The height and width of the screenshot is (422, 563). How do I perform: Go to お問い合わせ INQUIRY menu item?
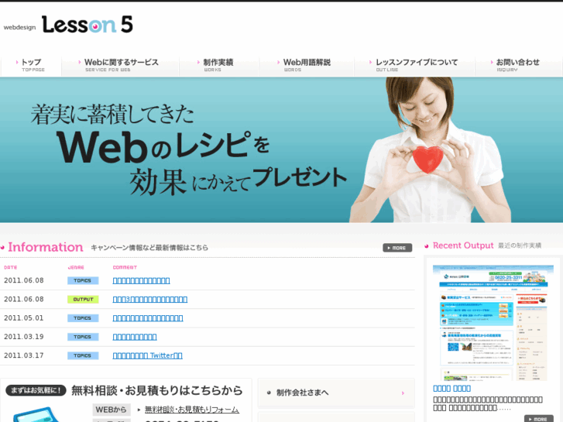pyautogui.click(x=517, y=65)
